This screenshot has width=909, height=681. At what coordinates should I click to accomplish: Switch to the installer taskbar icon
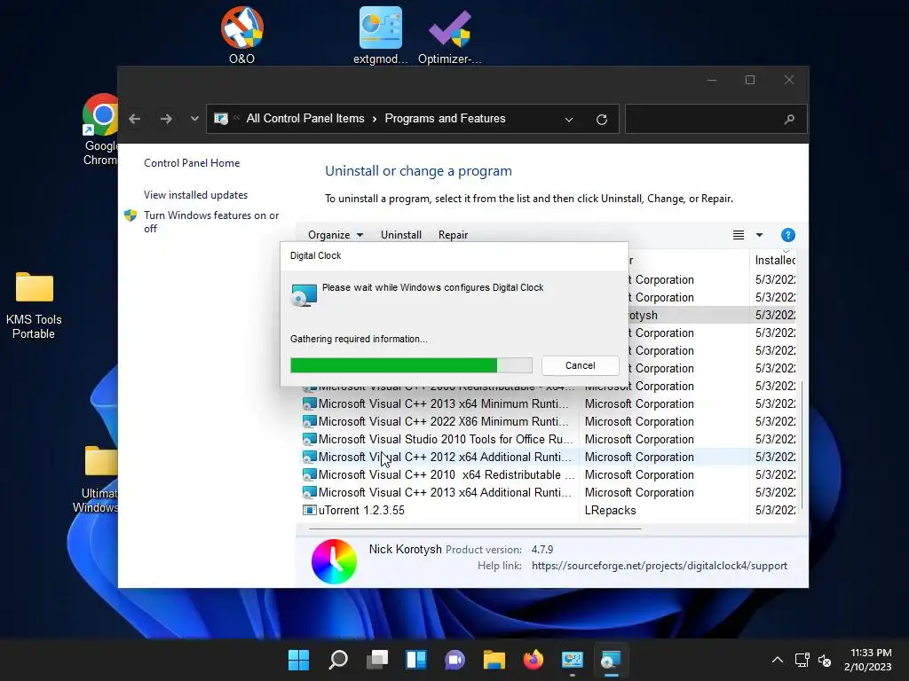point(611,660)
